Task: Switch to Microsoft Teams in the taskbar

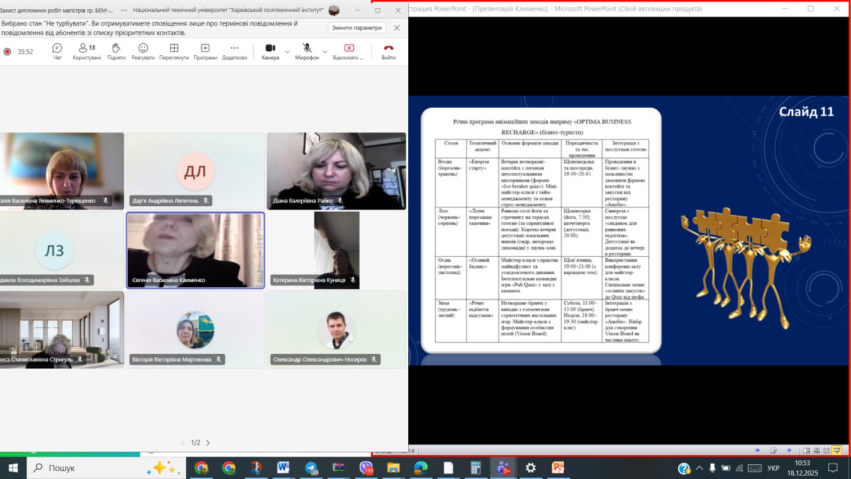Action: point(503,468)
